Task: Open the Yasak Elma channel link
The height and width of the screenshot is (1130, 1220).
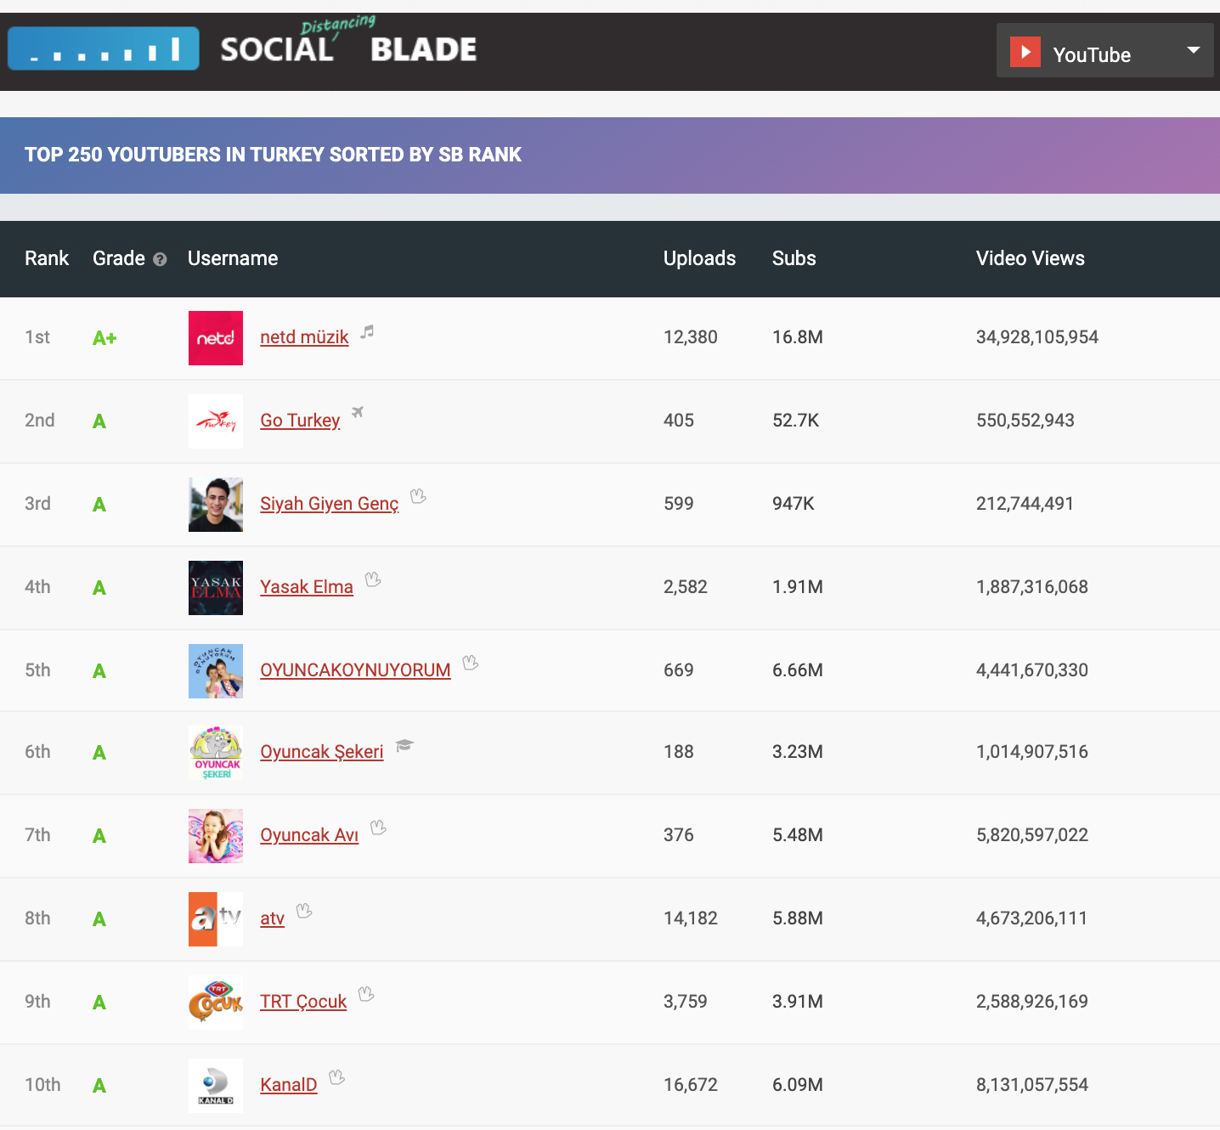Action: pos(307,587)
